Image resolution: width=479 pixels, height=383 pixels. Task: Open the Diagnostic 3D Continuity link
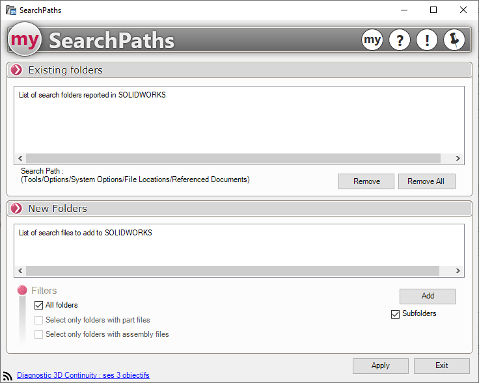pyautogui.click(x=83, y=375)
